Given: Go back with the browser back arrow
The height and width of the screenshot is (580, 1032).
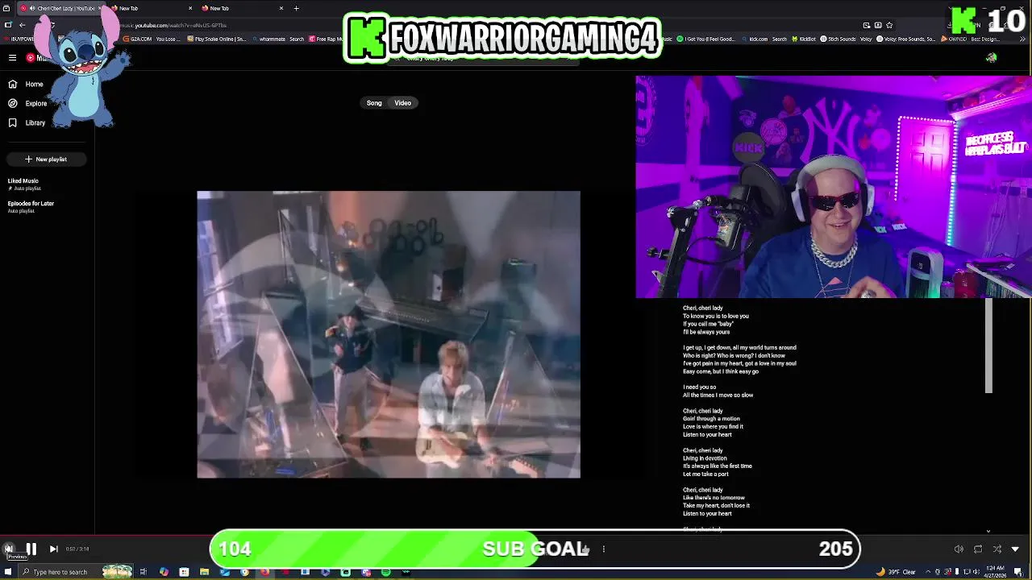Looking at the screenshot, I should 23,25.
